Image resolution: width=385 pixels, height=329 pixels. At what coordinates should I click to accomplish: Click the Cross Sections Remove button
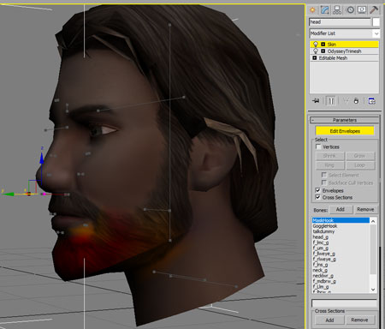pos(360,320)
